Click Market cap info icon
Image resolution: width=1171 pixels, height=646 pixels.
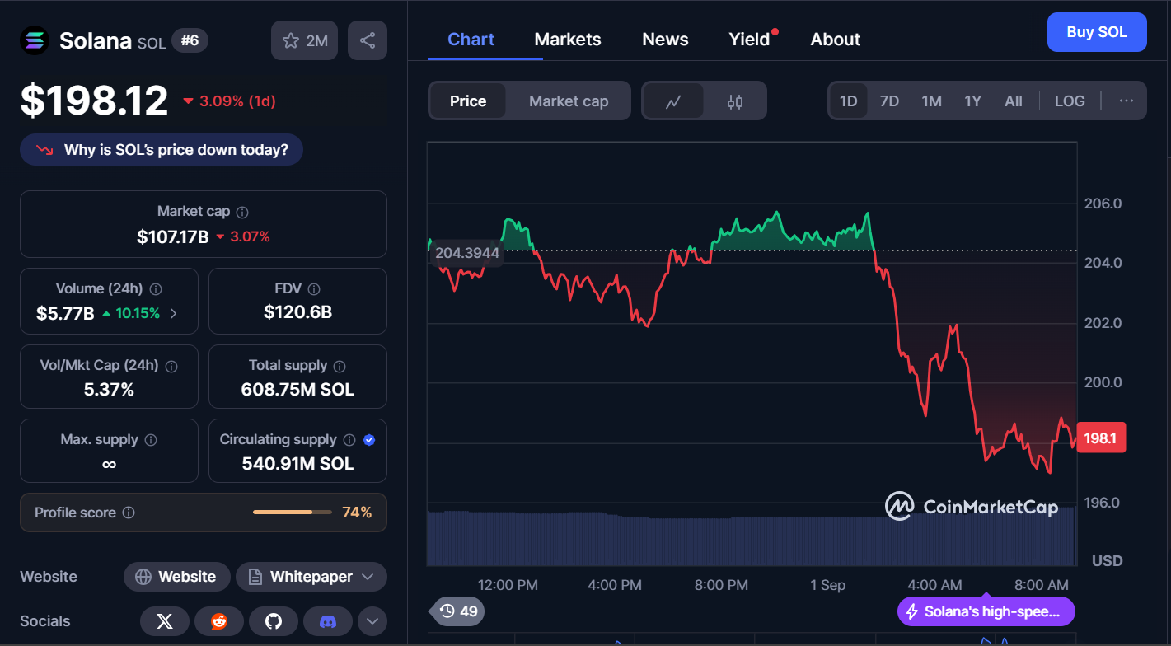point(242,212)
